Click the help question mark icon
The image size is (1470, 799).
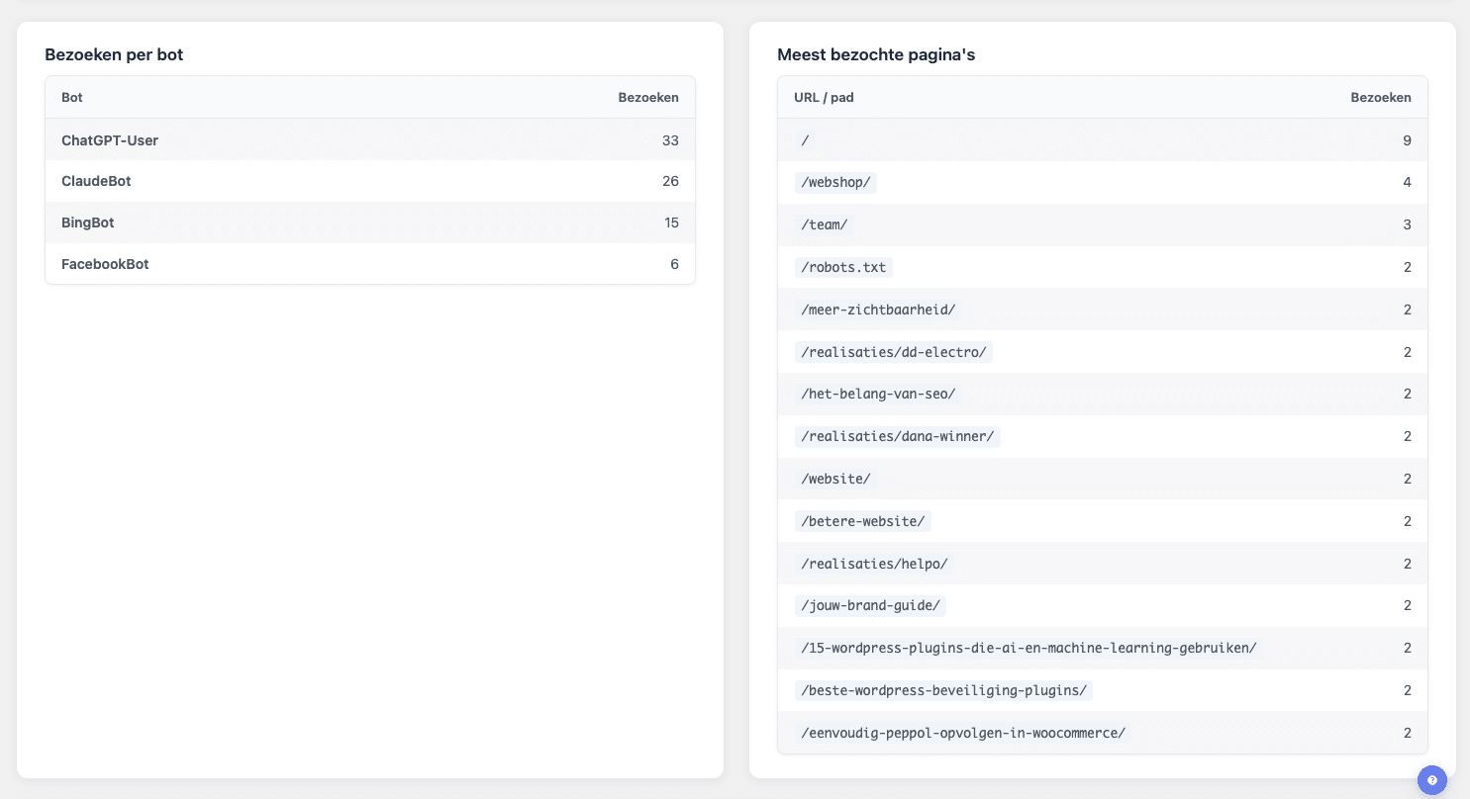[1431, 780]
